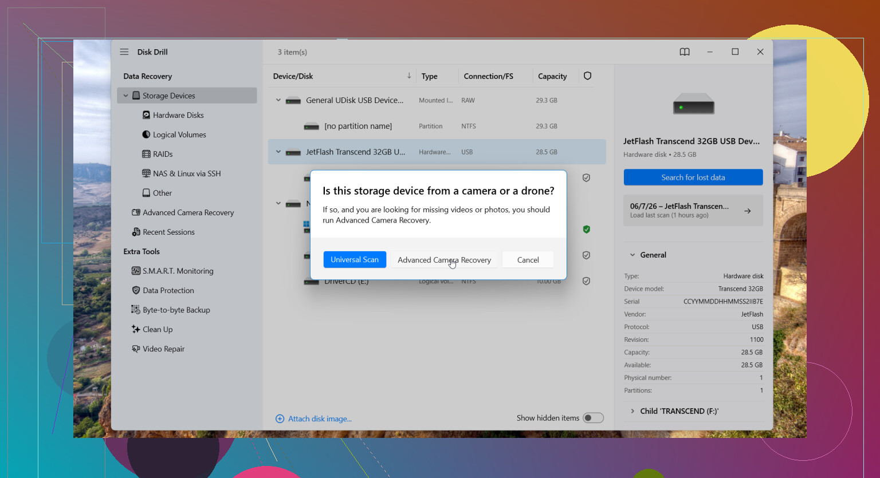Collapse JetFlash Transcend 32GB row chevron
The width and height of the screenshot is (880, 478).
tap(278, 152)
